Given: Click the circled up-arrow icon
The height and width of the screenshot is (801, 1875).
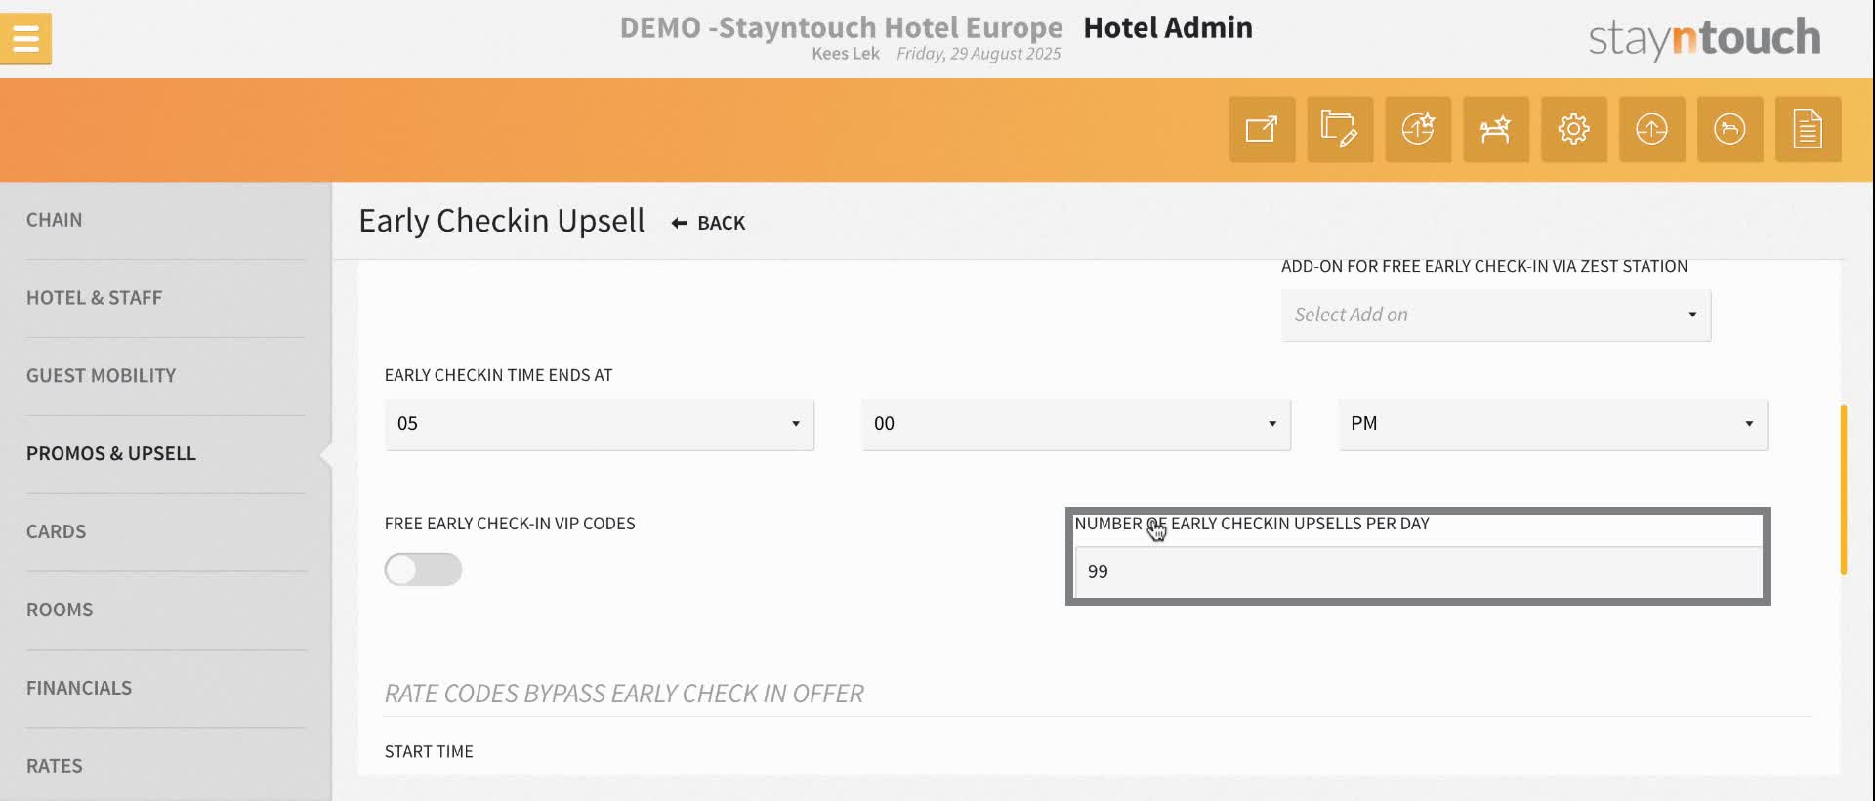Looking at the screenshot, I should click(x=1652, y=129).
